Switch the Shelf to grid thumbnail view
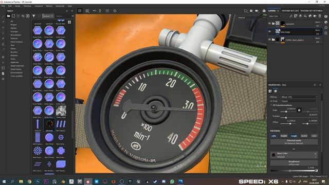The height and width of the screenshot is (185, 329). 69,22
